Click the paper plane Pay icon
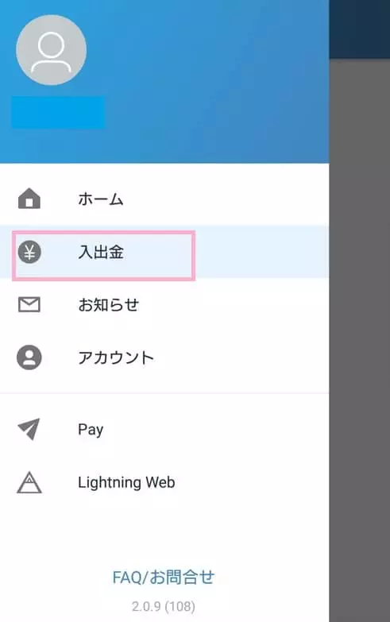The height and width of the screenshot is (622, 390). (29, 429)
